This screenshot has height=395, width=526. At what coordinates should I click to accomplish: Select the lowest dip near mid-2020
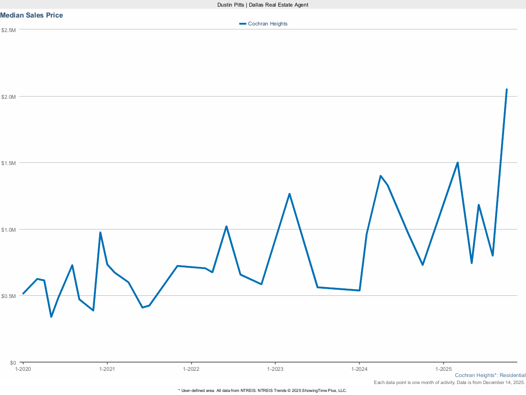click(51, 316)
